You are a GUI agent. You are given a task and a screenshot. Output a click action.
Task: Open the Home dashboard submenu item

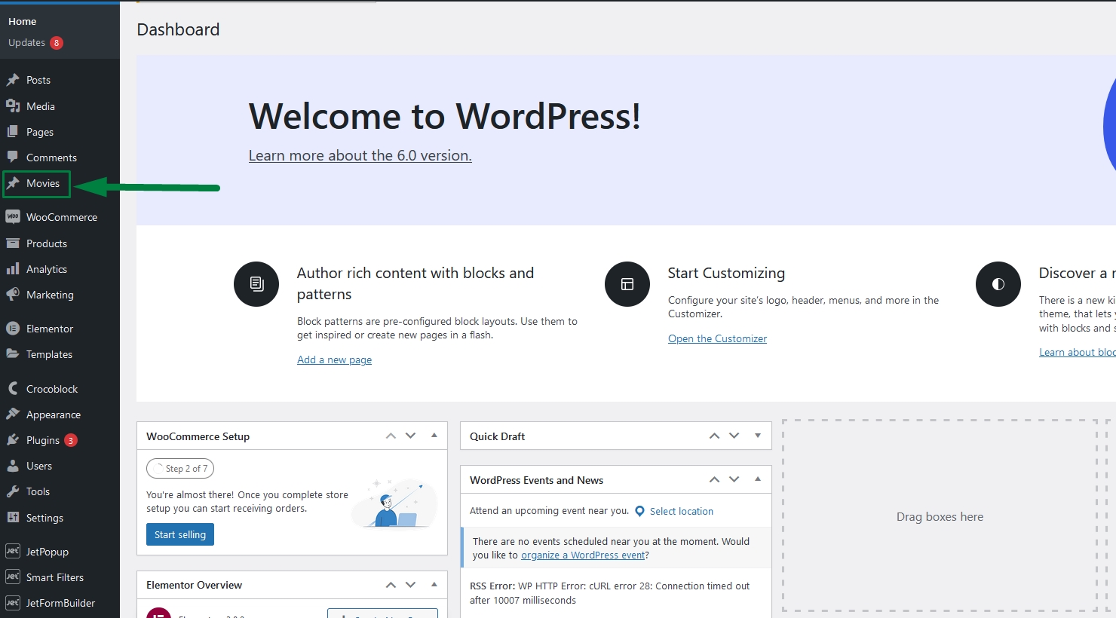click(22, 21)
